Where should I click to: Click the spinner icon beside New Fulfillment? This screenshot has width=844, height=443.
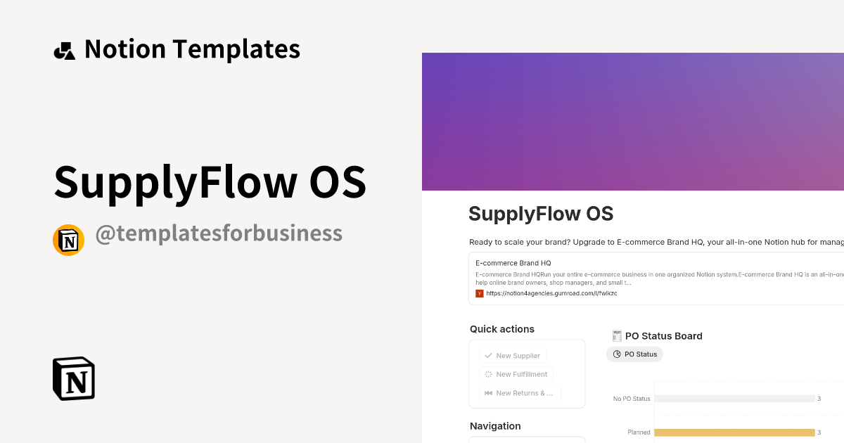tap(487, 374)
